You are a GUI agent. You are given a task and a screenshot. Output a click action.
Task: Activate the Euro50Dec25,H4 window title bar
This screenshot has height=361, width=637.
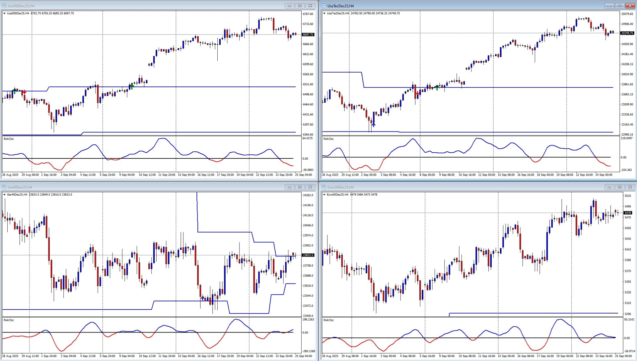[464, 187]
